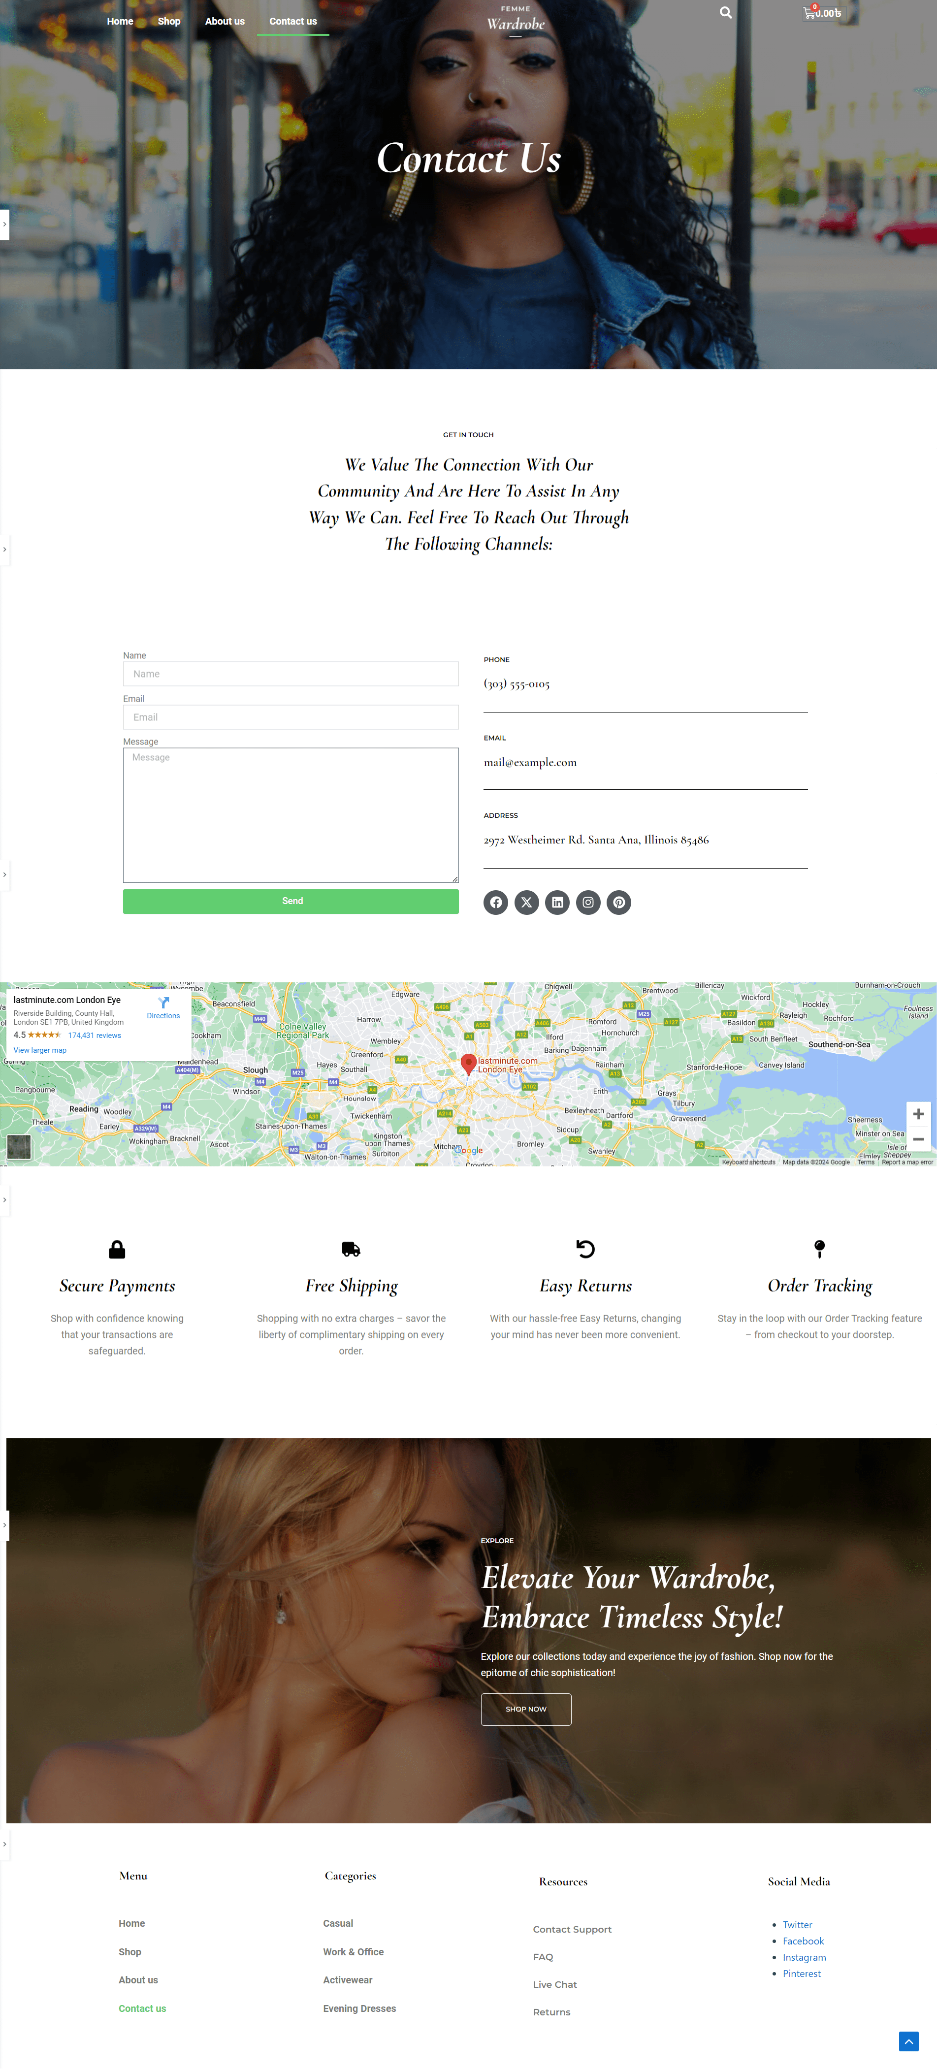
Task: Open the shopping cart icon
Action: tap(809, 13)
